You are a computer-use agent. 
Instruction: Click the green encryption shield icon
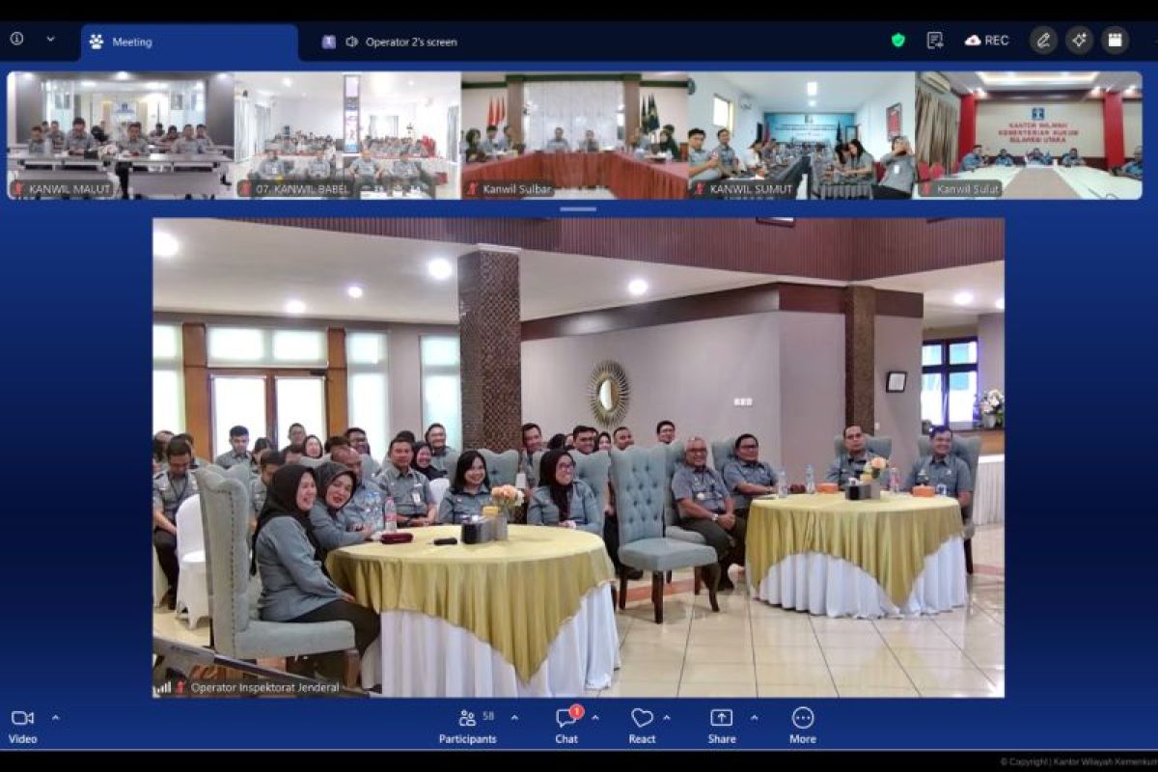tap(898, 41)
